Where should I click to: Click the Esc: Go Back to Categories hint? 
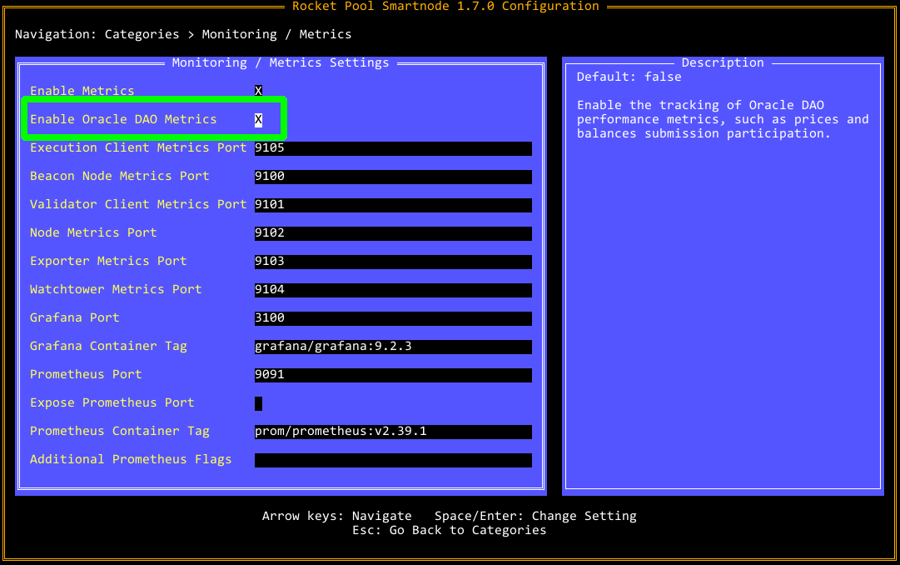449,530
